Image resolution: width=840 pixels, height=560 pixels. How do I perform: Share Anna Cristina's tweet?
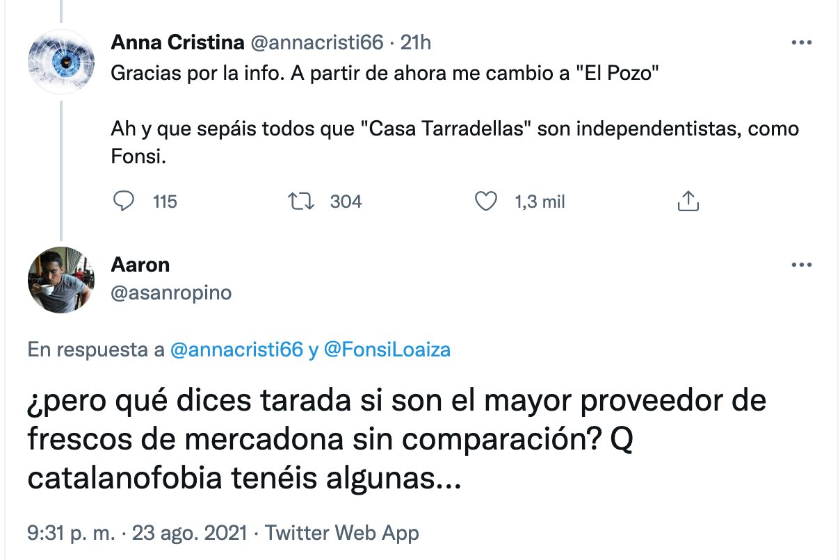[687, 201]
